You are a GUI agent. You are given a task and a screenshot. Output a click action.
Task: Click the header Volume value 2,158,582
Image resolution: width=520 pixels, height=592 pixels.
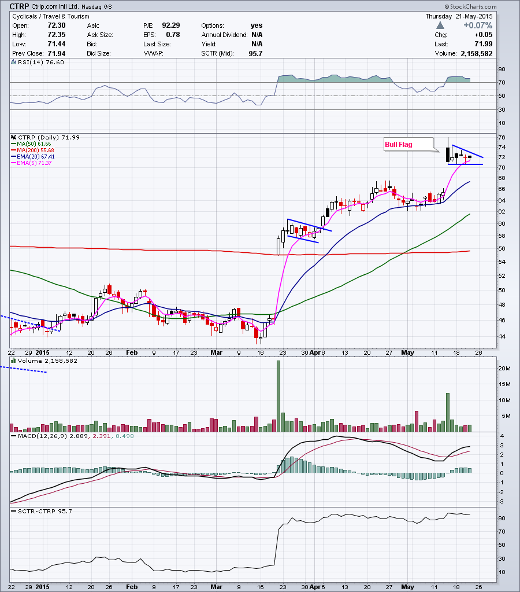(x=477, y=53)
